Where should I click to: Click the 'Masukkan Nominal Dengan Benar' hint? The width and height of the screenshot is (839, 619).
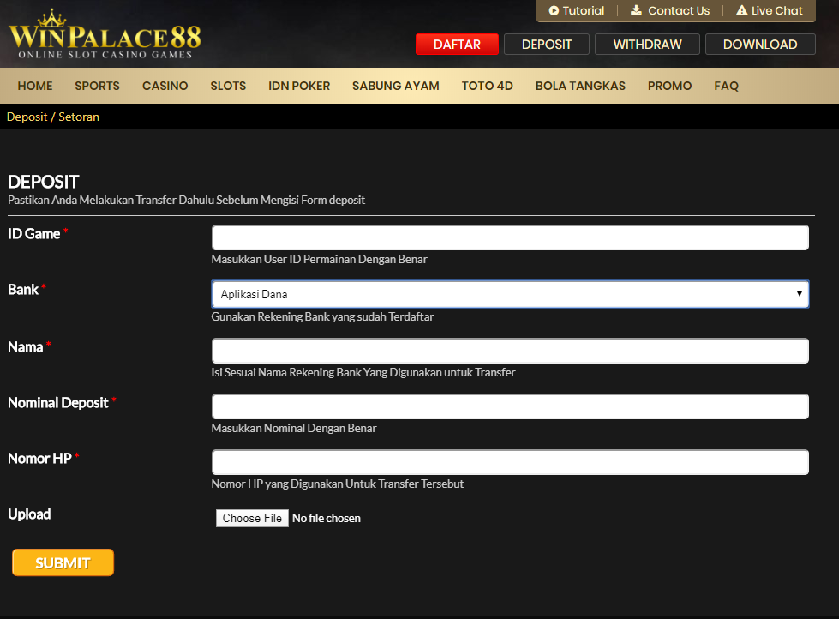294,428
